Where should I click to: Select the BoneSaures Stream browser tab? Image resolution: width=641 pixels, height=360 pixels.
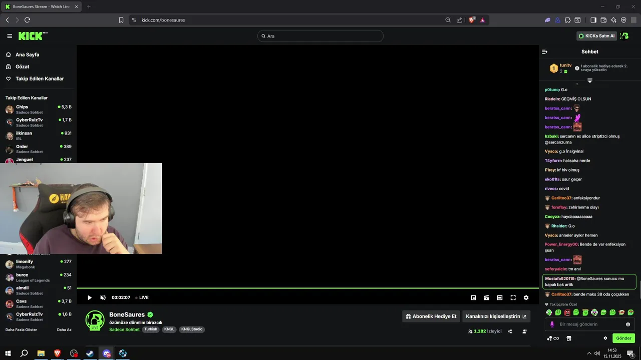click(x=41, y=6)
